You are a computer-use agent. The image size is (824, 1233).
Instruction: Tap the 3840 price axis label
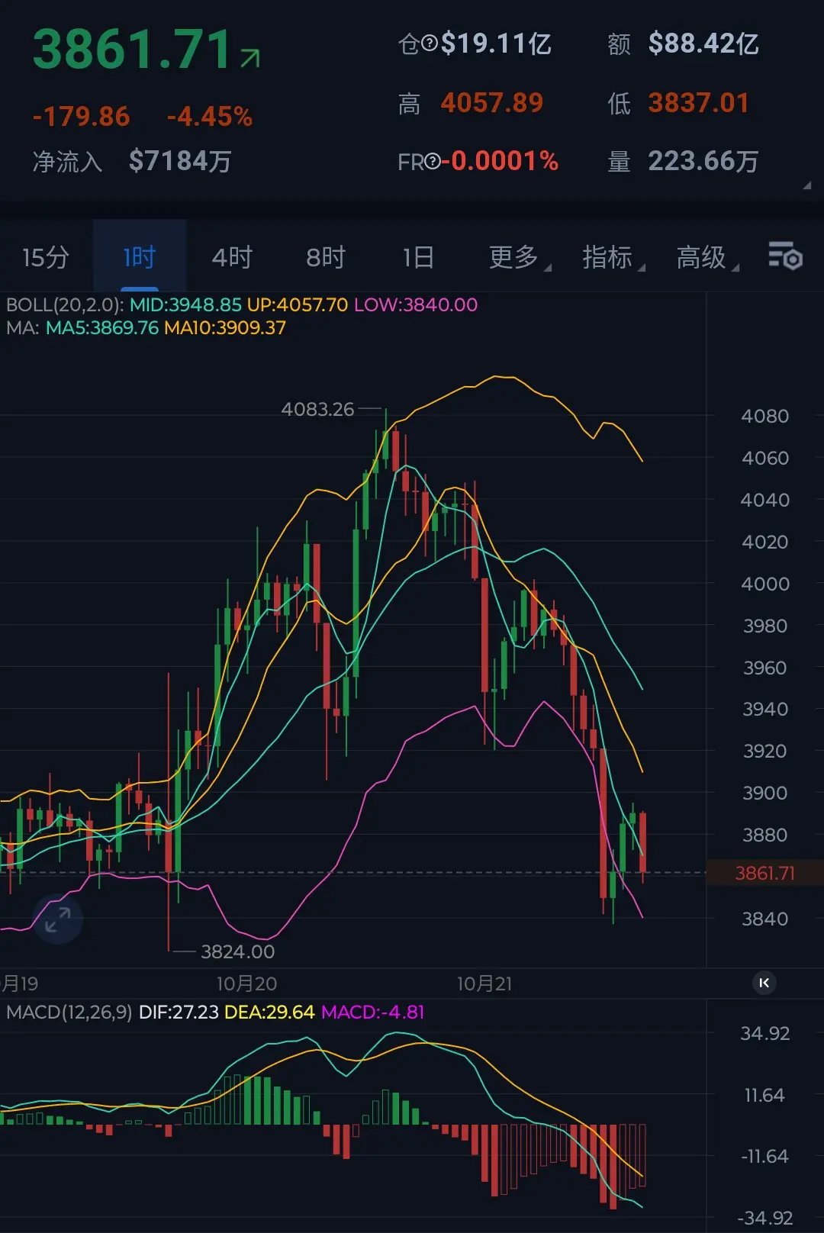[x=764, y=919]
